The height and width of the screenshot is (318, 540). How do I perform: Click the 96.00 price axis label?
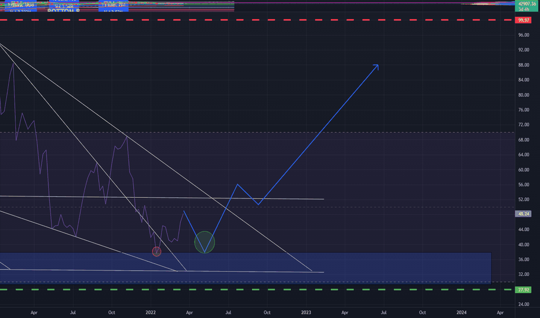[x=523, y=35]
